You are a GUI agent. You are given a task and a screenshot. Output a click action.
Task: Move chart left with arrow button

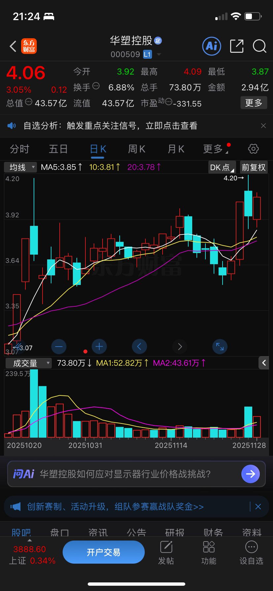coord(139,347)
